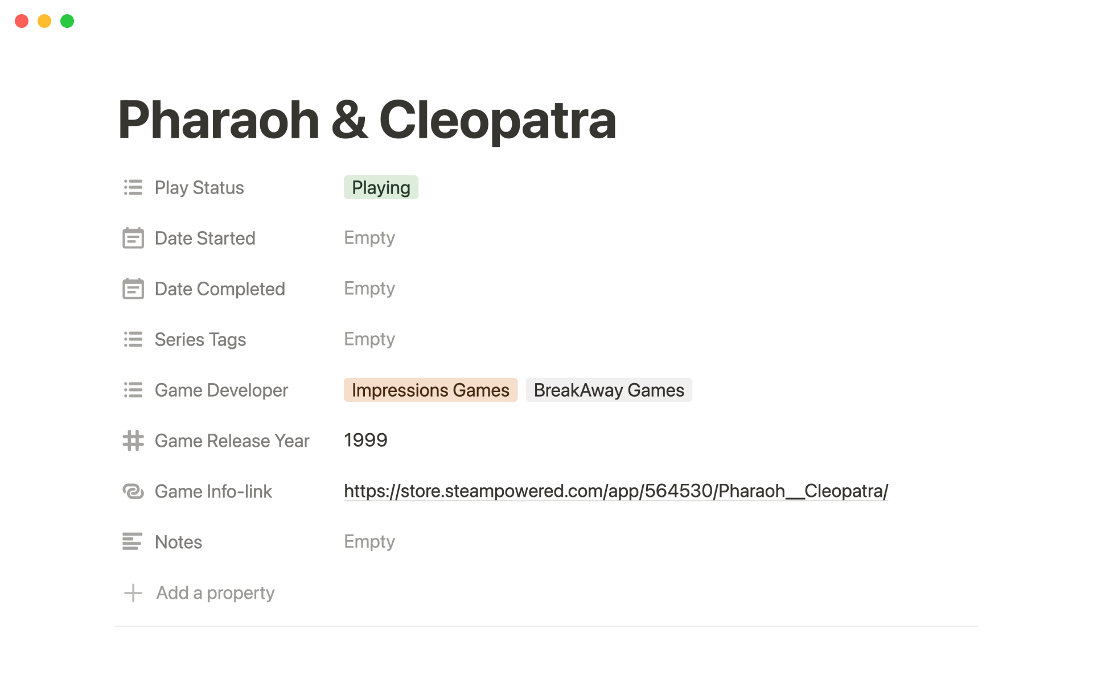
Task: Click the plus icon to add a property
Action: point(133,593)
